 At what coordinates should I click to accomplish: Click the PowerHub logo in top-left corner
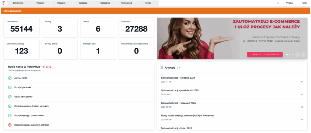(x=4, y=3)
